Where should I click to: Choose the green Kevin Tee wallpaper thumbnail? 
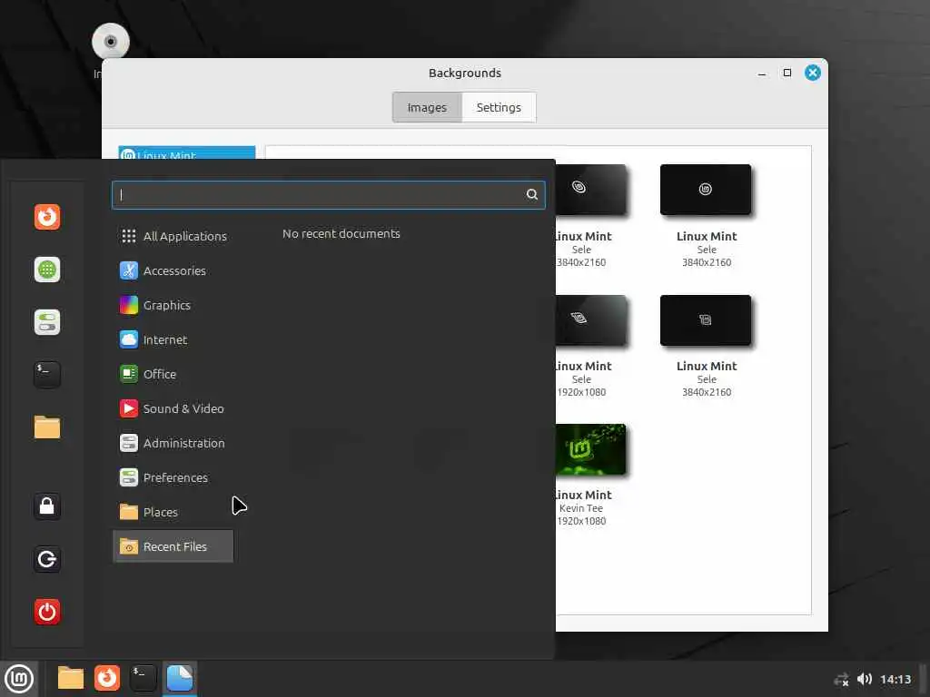590,449
